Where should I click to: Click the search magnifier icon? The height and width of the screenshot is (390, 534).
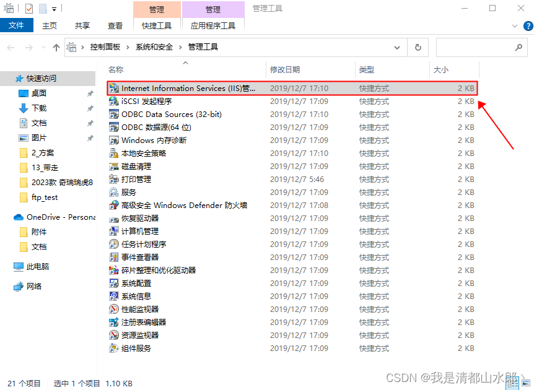[x=519, y=47]
